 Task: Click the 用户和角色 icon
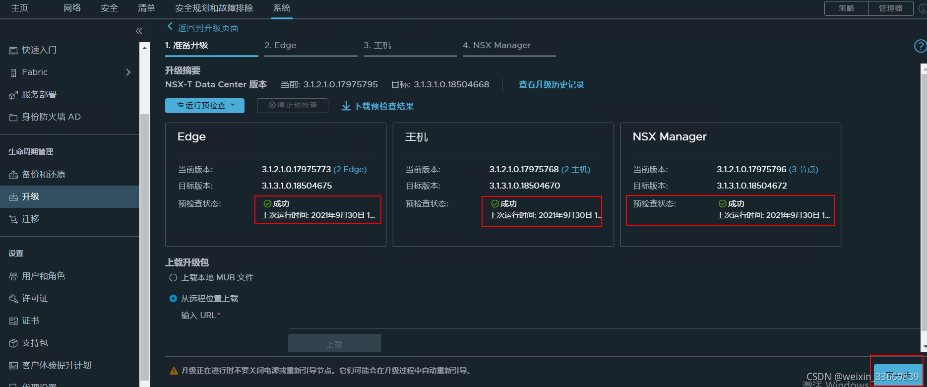click(x=13, y=276)
